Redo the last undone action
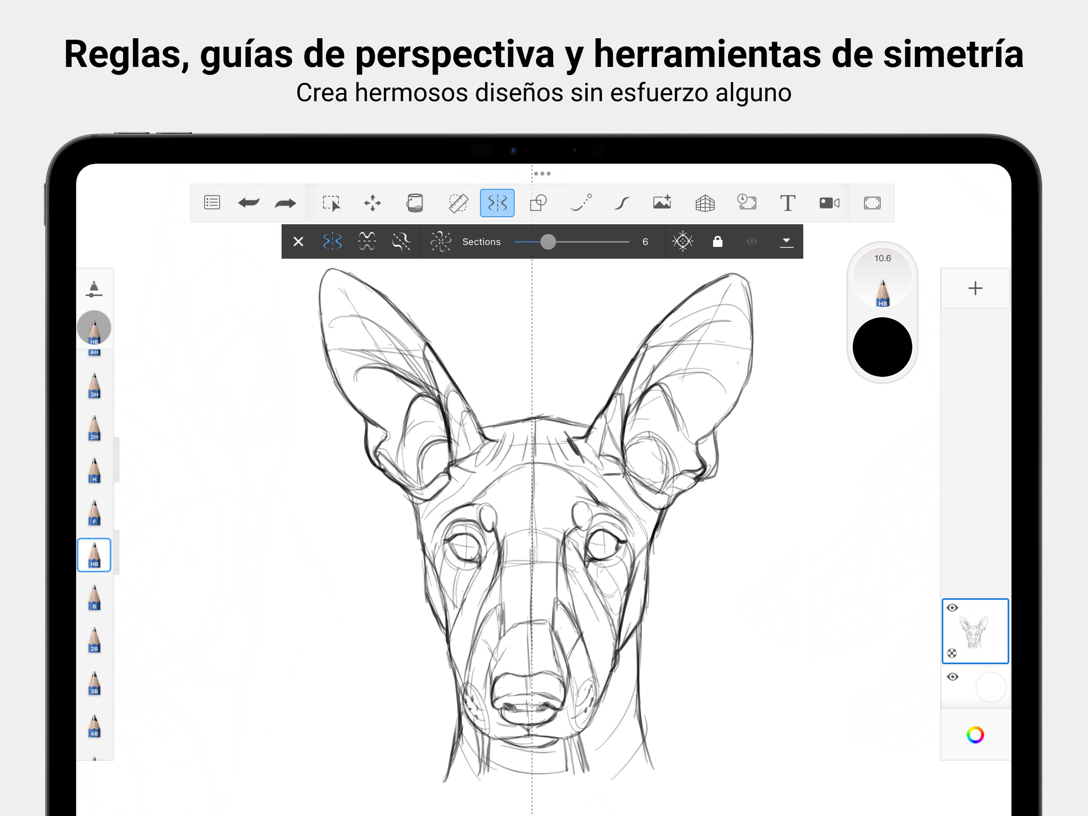1088x816 pixels. pyautogui.click(x=284, y=203)
